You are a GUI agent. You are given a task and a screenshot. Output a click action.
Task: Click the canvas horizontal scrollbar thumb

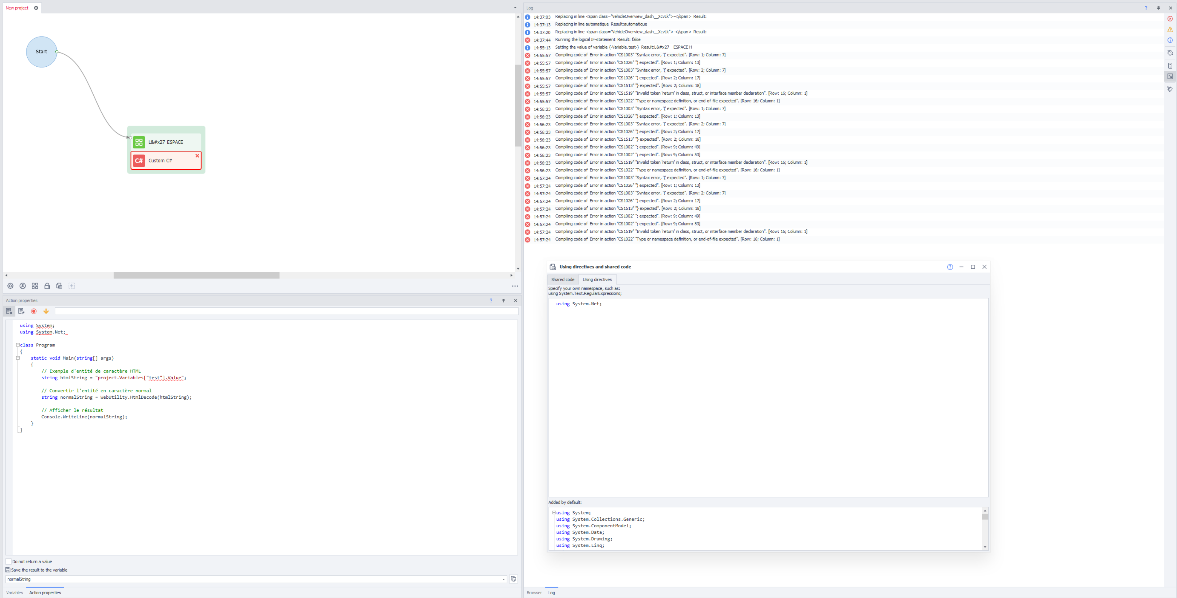(x=197, y=276)
